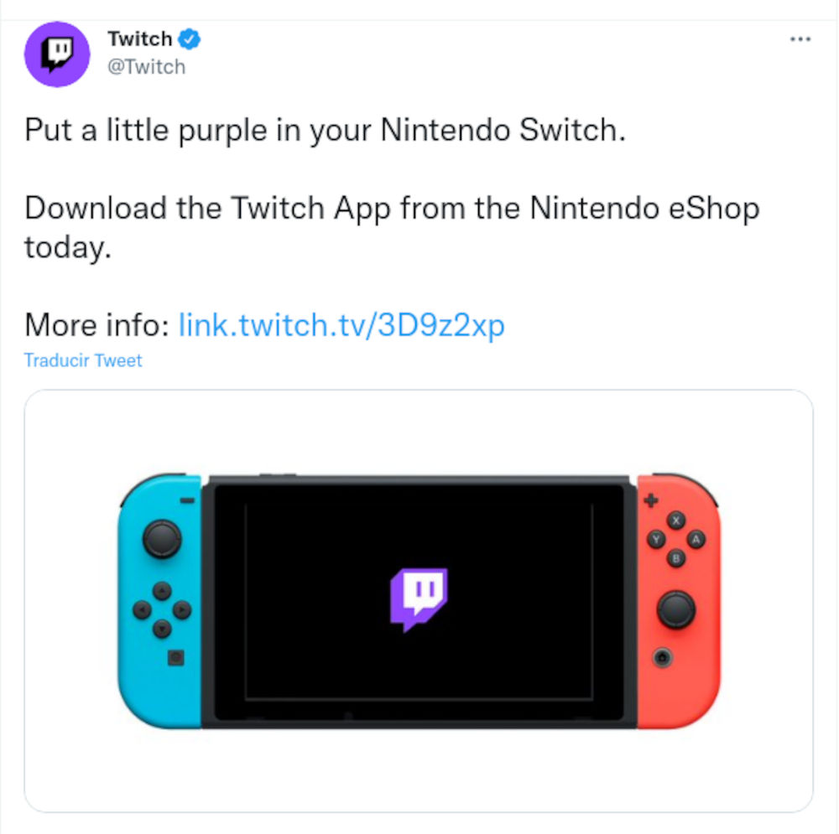The image size is (839, 834).
Task: Open the Twitch display name profile link
Action: click(139, 39)
